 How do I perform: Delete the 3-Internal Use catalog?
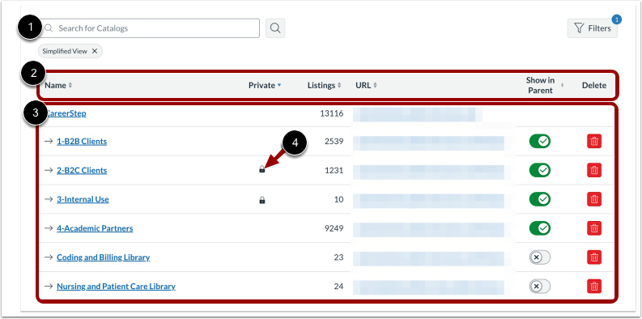[x=594, y=199]
